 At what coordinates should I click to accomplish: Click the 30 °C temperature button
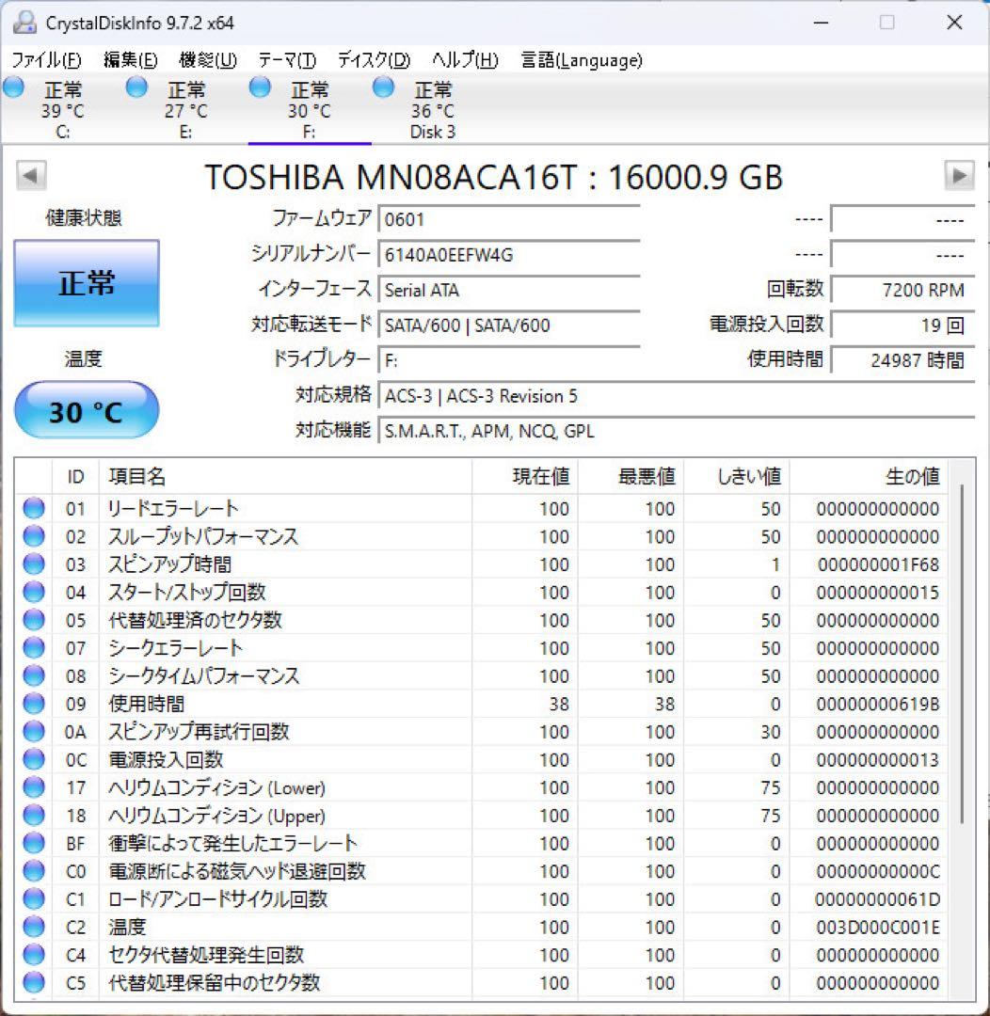[x=86, y=409]
